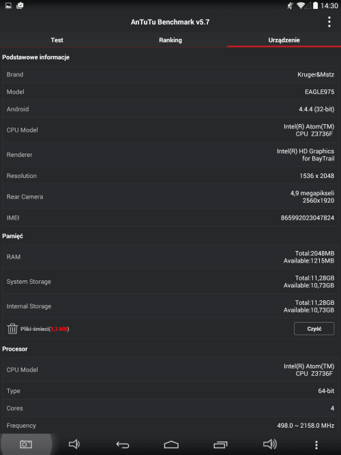Click the Czyść clean button
The width and height of the screenshot is (341, 455).
click(314, 329)
